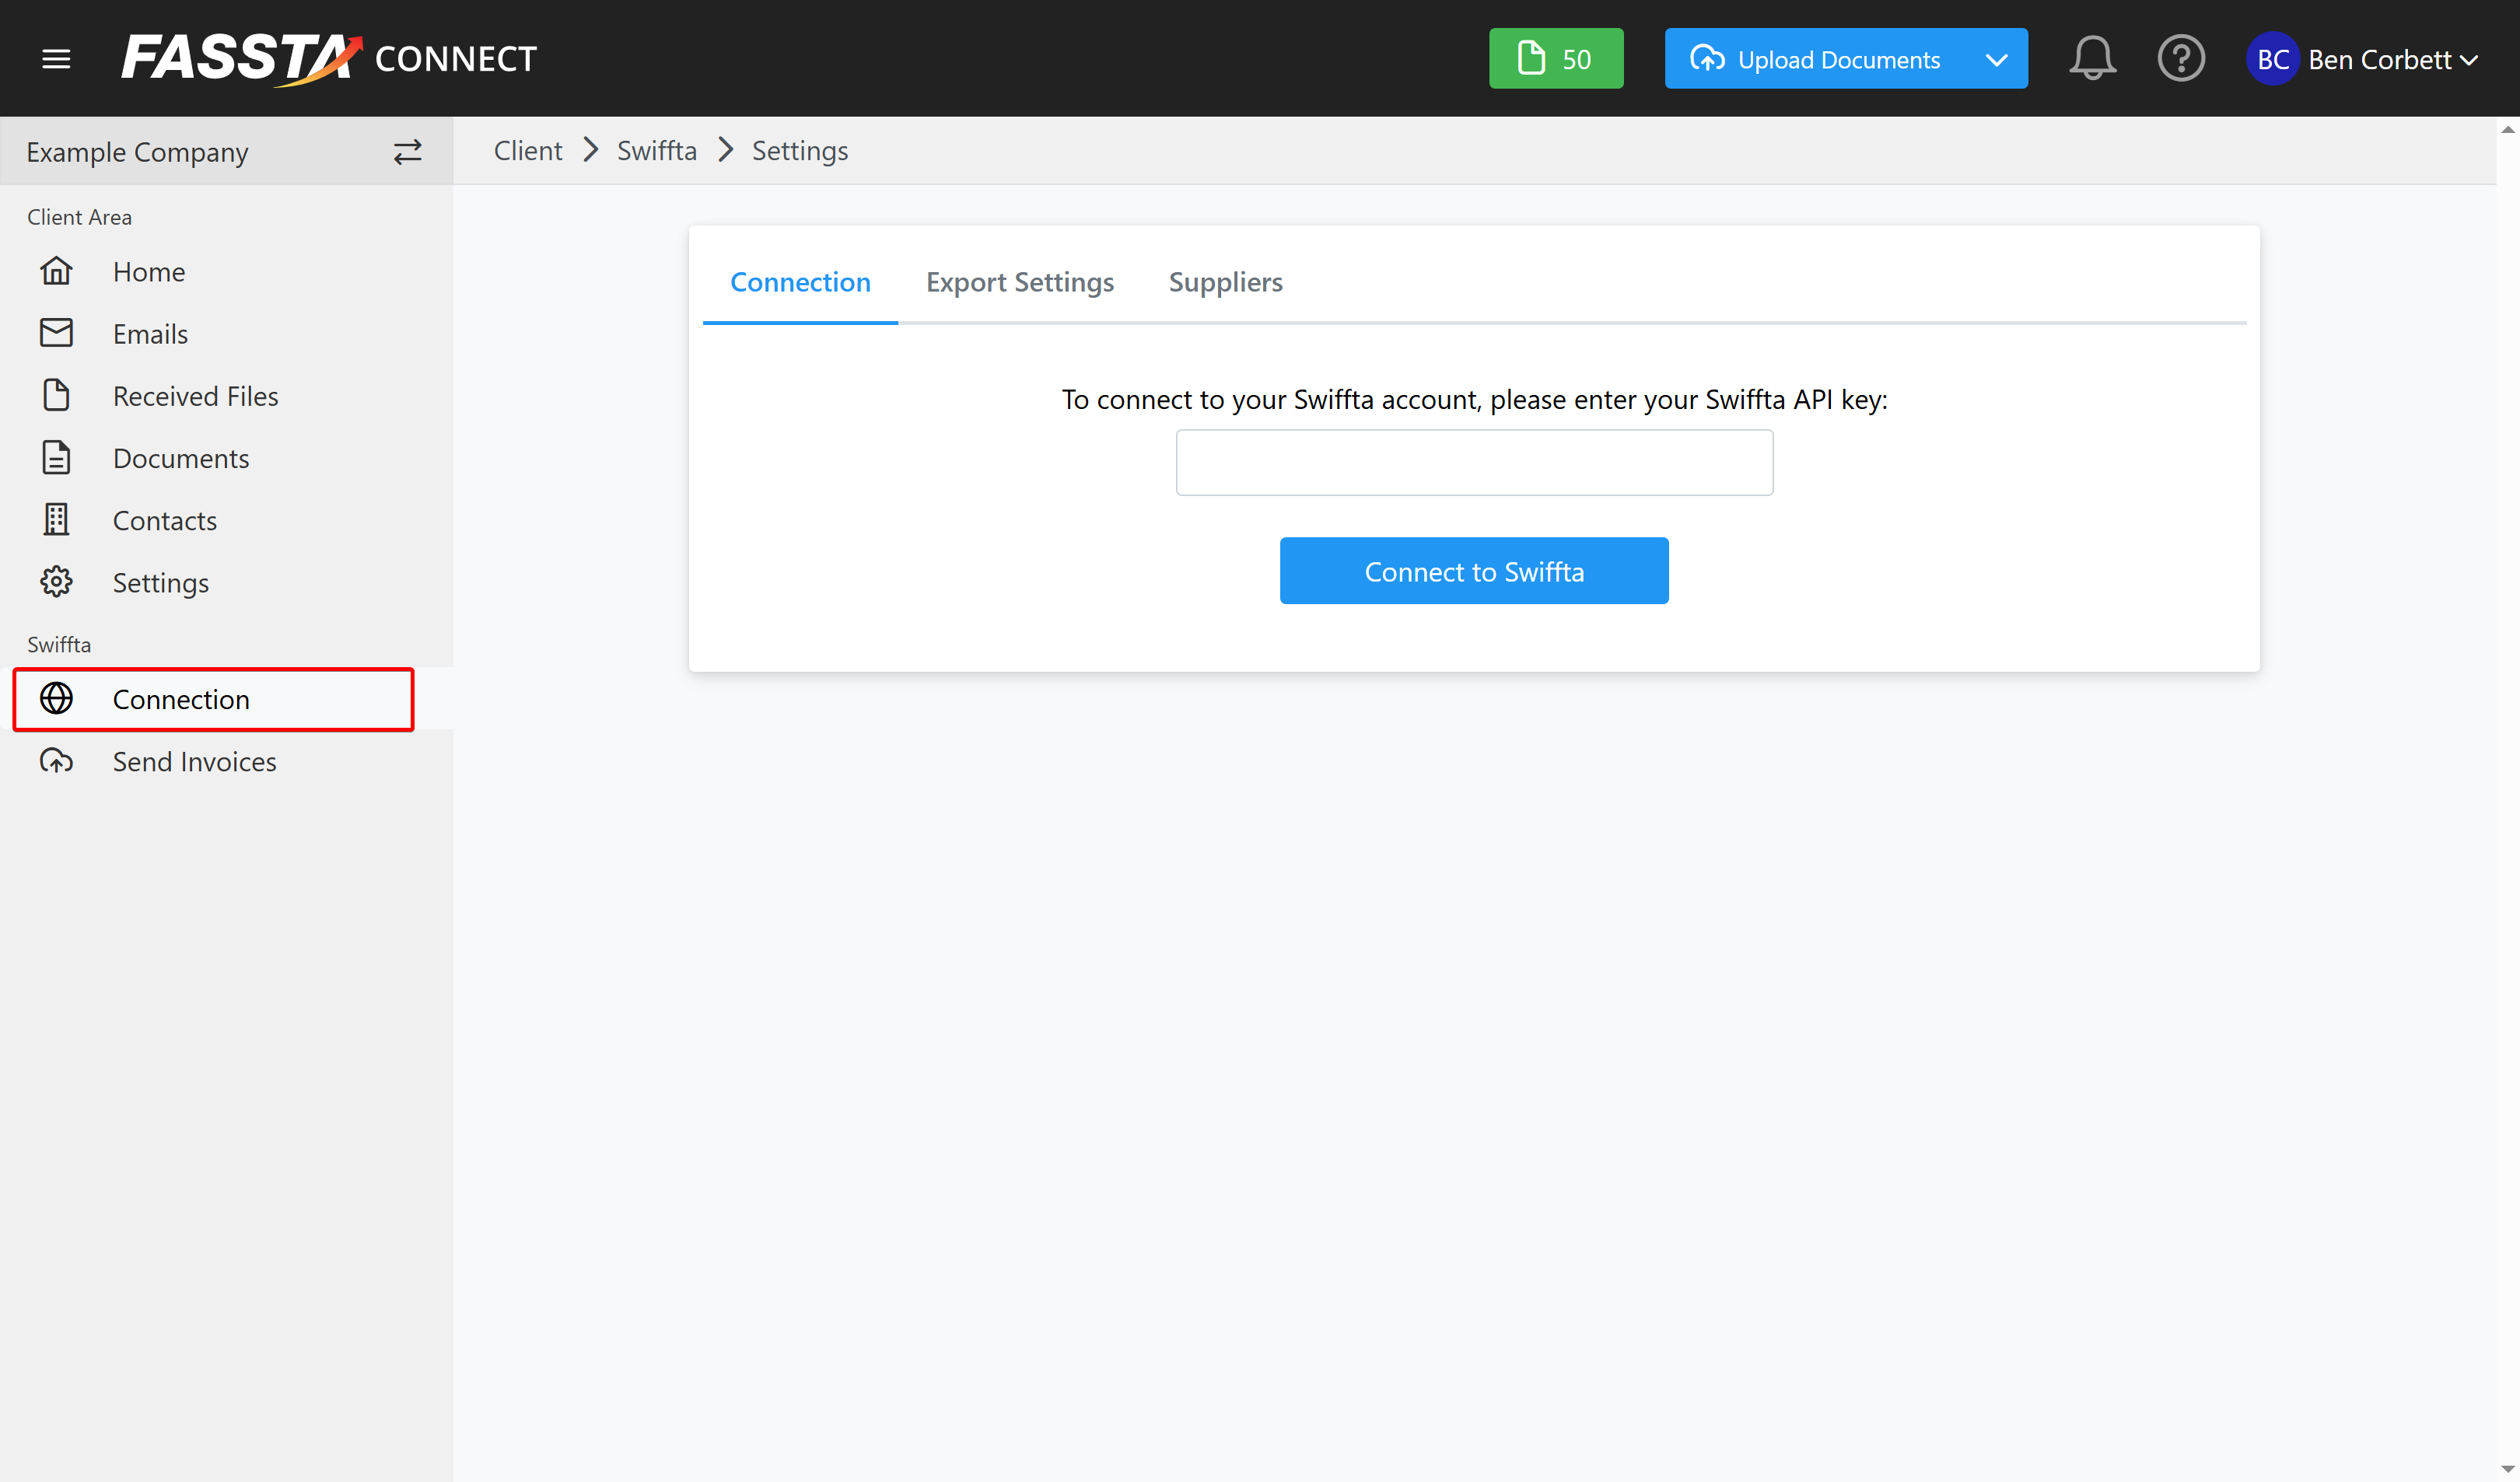Click the Settings gear icon in sidebar
Viewport: 2520px width, 1482px height.
(56, 582)
